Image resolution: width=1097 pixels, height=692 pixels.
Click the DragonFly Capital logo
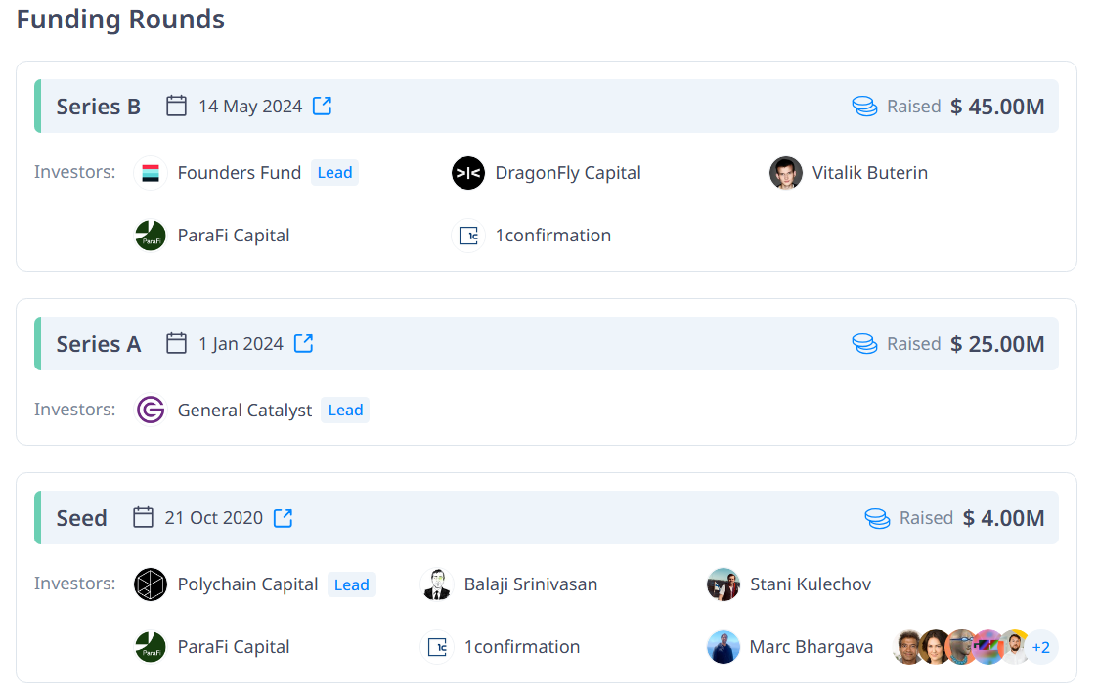[468, 173]
